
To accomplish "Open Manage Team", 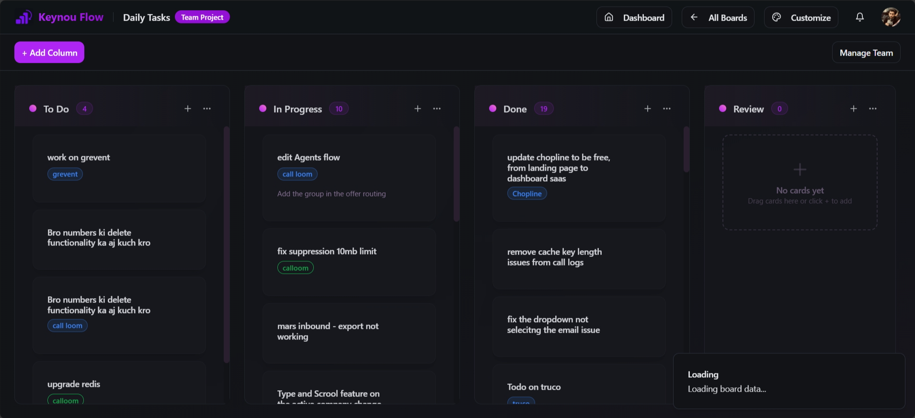I will click(866, 53).
